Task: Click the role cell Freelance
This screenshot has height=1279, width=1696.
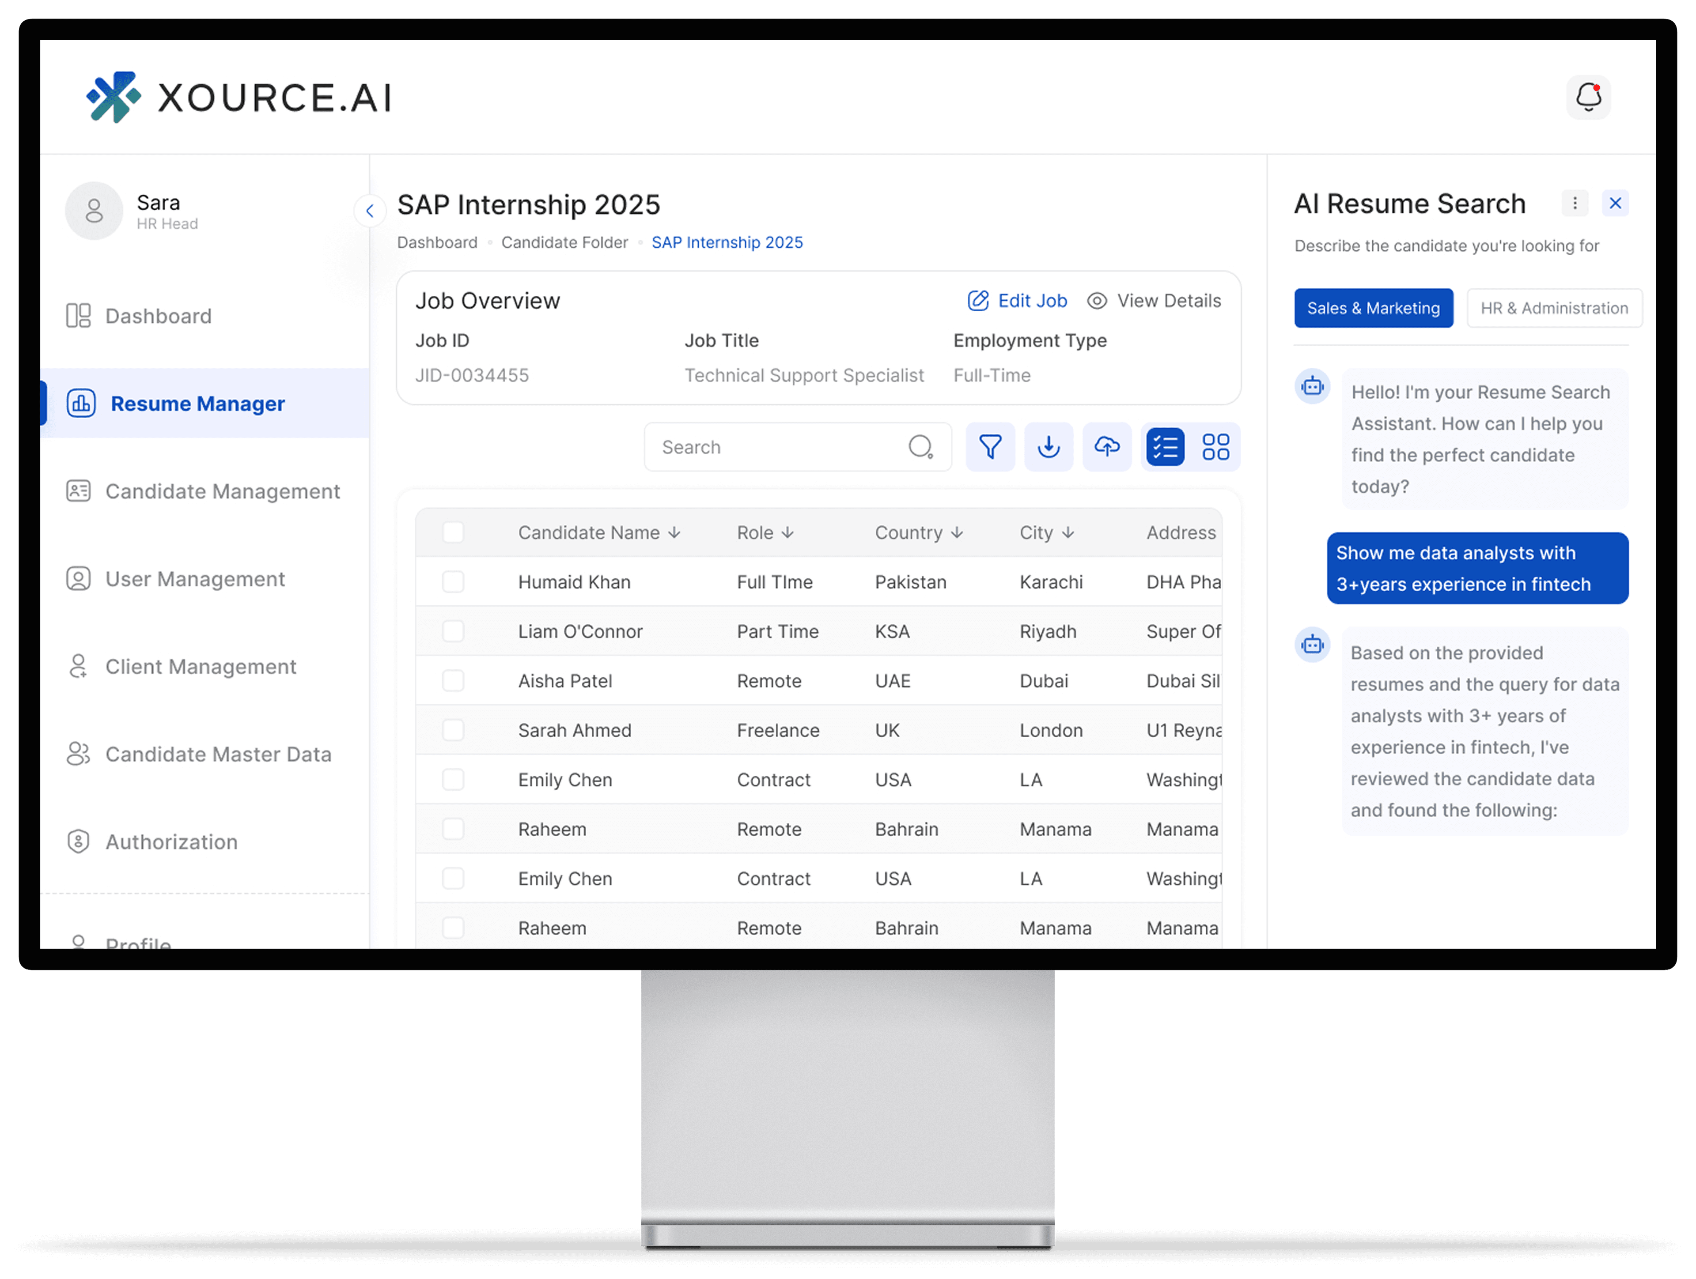Action: (x=778, y=730)
